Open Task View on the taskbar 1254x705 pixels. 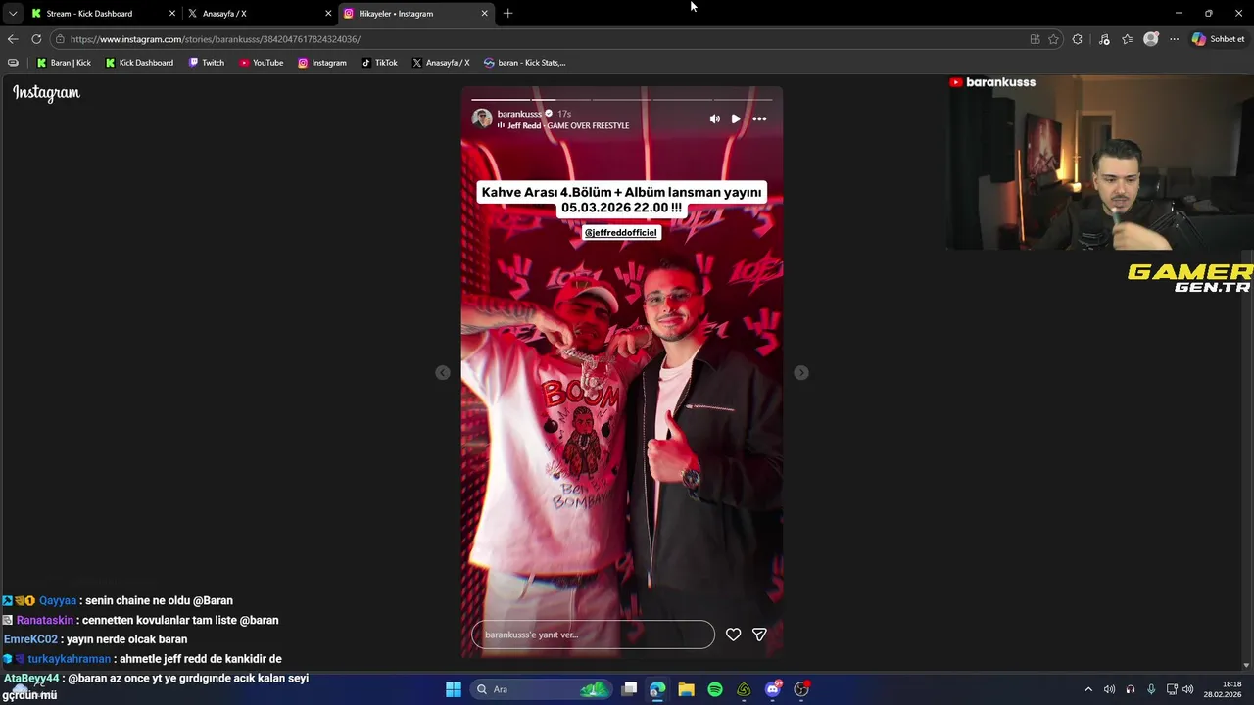[629, 689]
